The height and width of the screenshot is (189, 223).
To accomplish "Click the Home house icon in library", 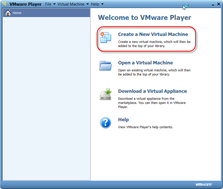I will tap(8, 13).
